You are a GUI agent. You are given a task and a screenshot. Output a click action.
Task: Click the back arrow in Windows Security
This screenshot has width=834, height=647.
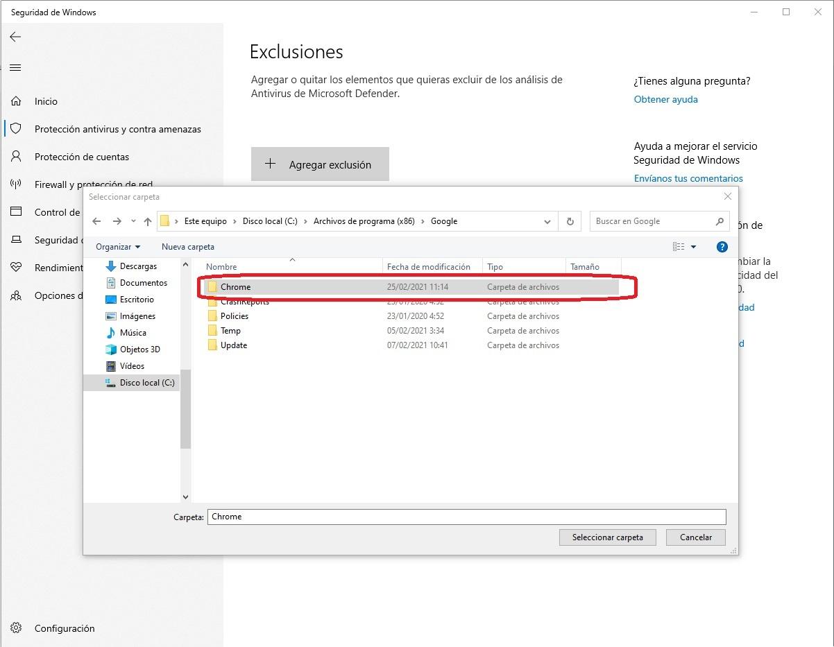pos(15,37)
